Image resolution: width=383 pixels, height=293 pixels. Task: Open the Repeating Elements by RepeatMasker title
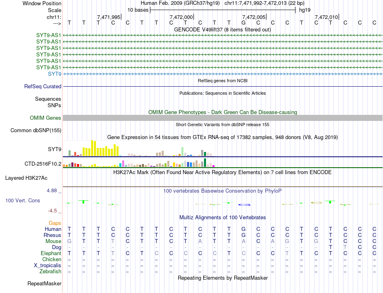[223, 278]
